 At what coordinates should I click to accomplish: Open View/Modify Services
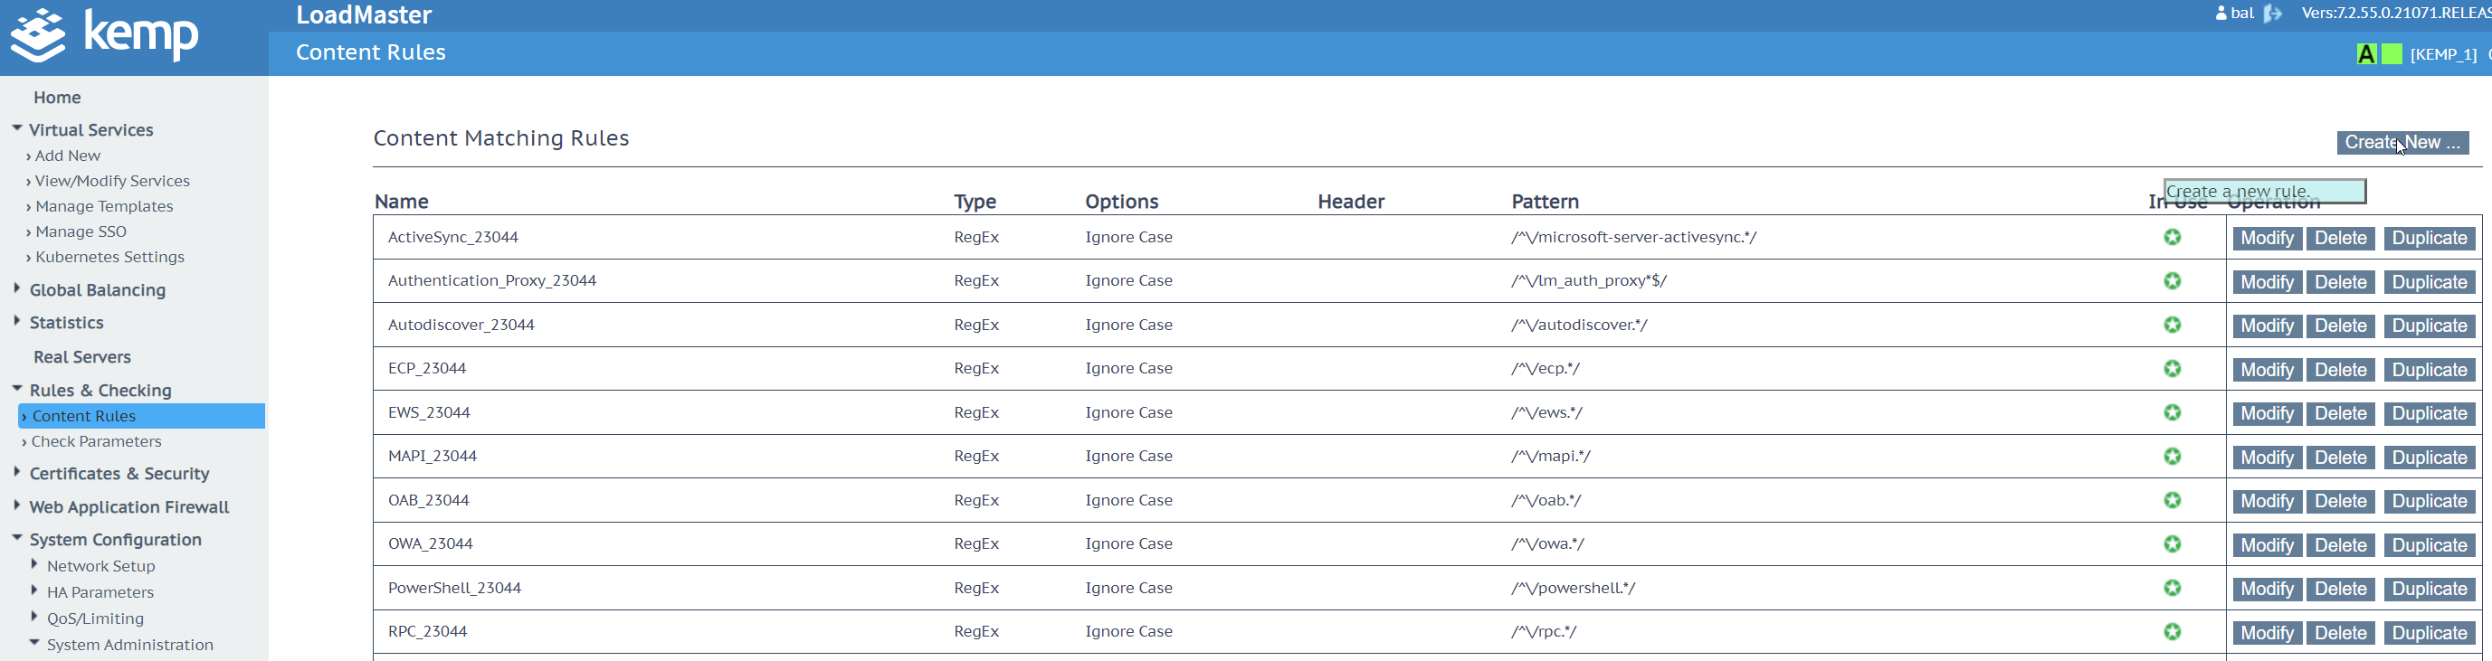pyautogui.click(x=112, y=181)
